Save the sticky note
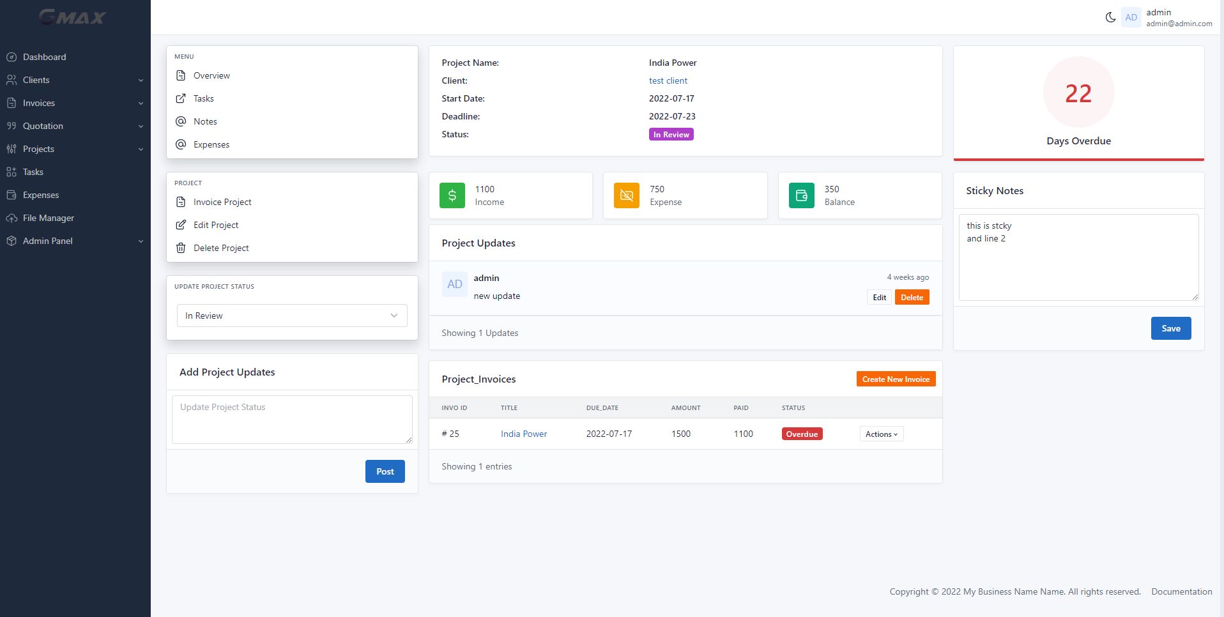The width and height of the screenshot is (1224, 617). point(1170,328)
